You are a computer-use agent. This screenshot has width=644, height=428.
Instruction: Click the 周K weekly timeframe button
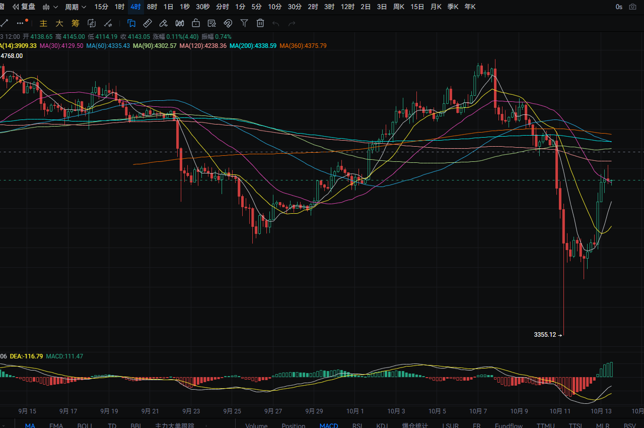399,7
